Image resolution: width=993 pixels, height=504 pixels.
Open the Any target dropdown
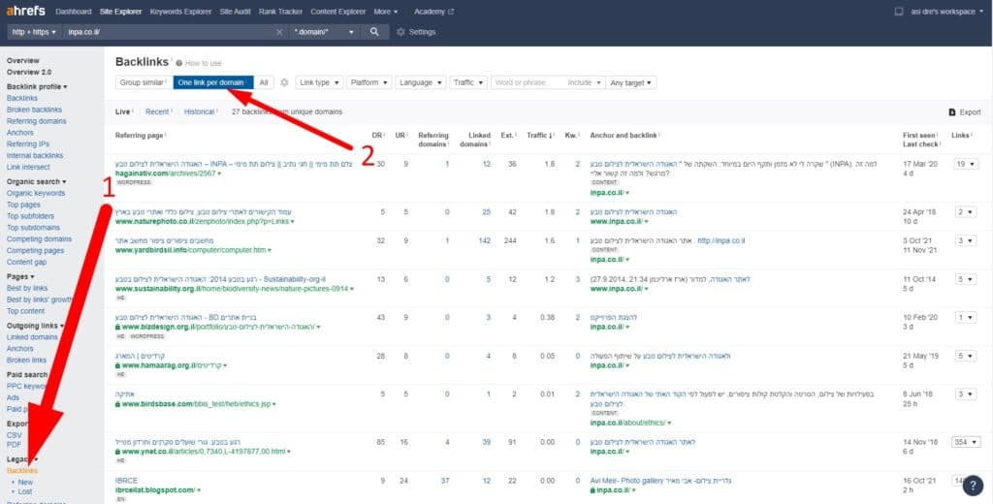click(x=630, y=82)
